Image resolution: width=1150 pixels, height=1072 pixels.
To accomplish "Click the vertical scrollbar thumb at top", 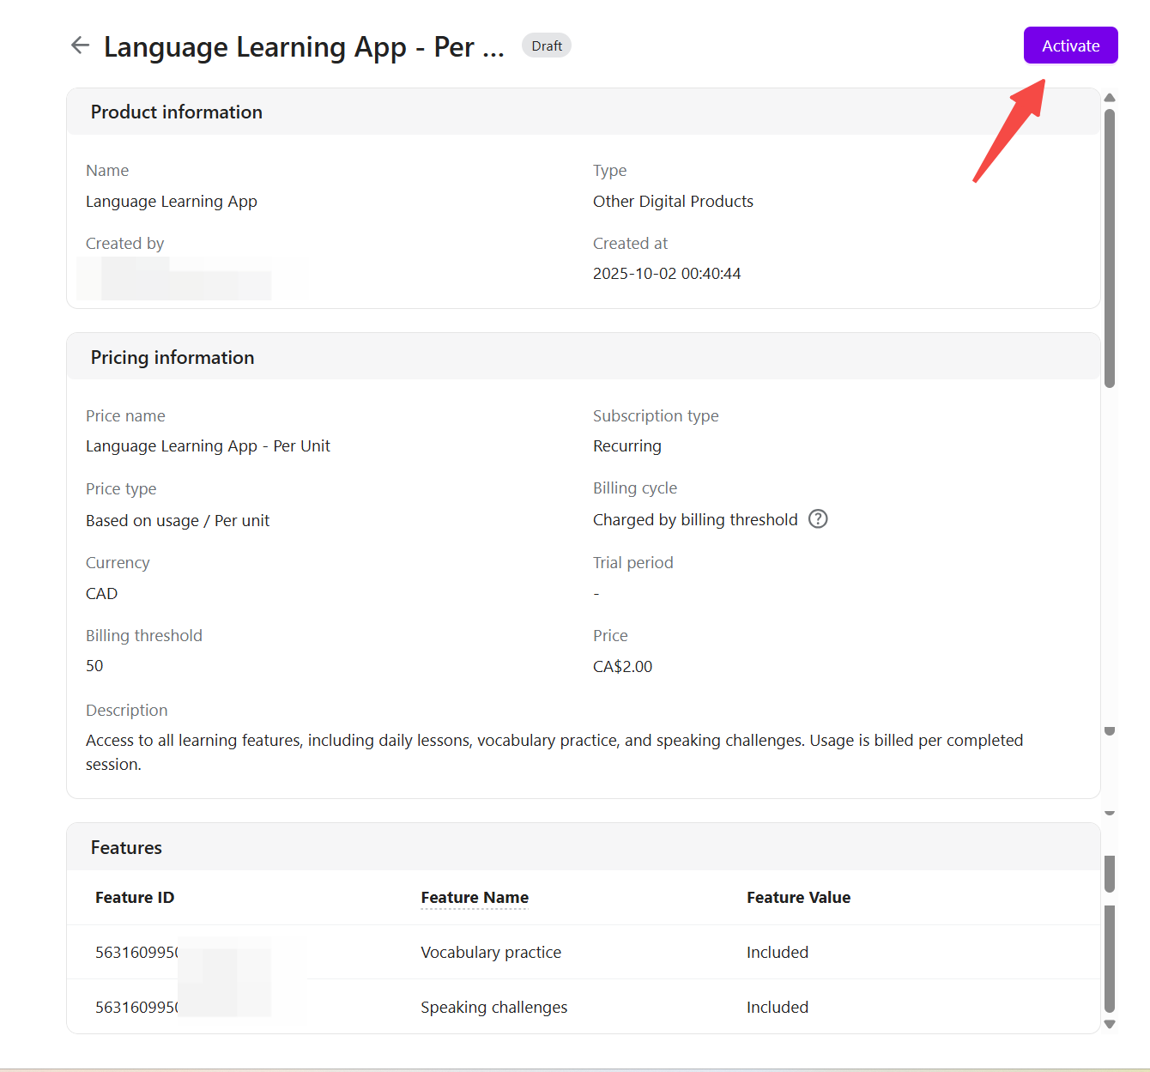I will [1110, 249].
